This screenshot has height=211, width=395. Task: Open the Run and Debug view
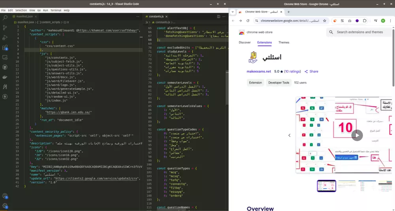point(5,38)
